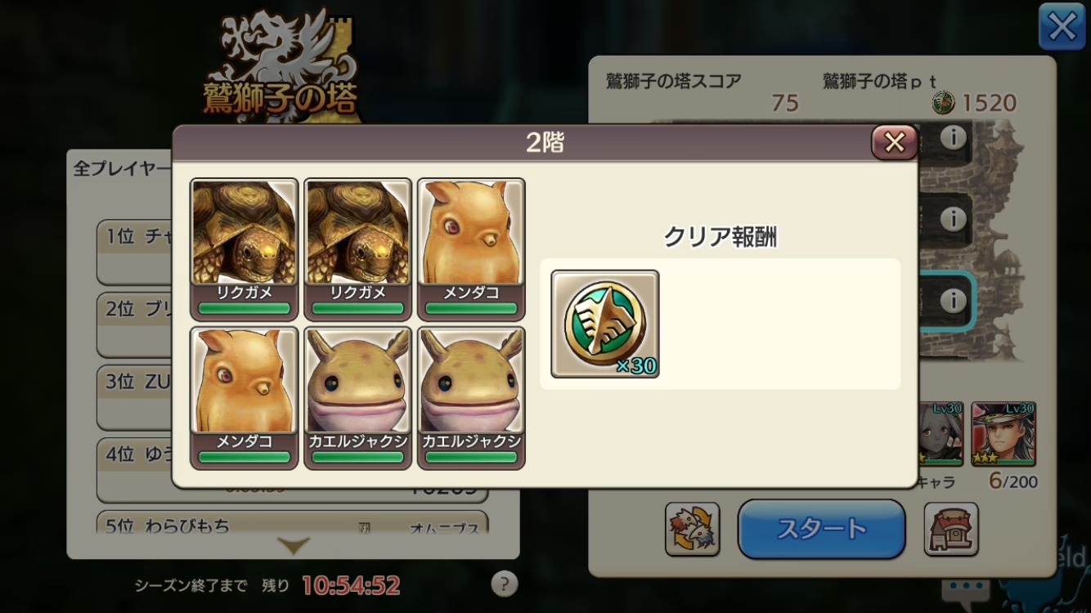Open the party swap icon left of スタート

[692, 529]
